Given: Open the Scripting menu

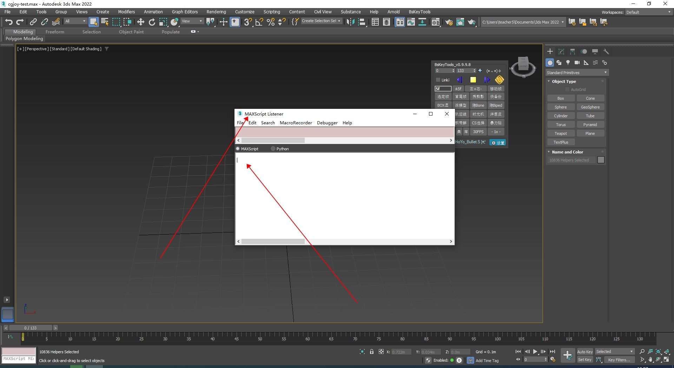Looking at the screenshot, I should [272, 12].
